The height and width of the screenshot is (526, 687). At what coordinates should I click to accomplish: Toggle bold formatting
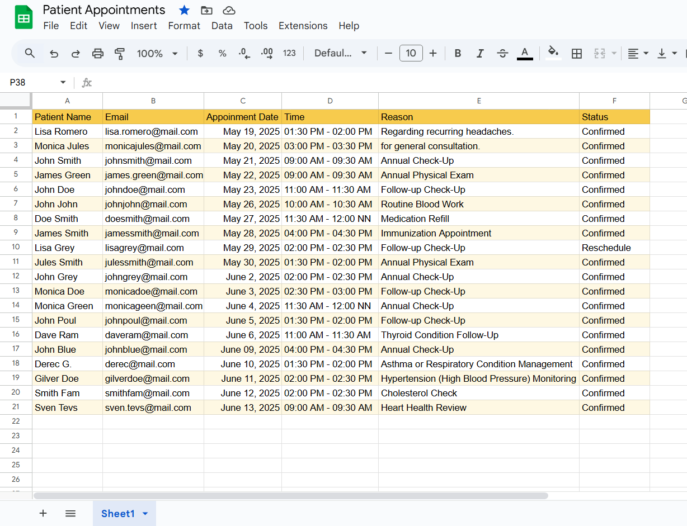458,54
